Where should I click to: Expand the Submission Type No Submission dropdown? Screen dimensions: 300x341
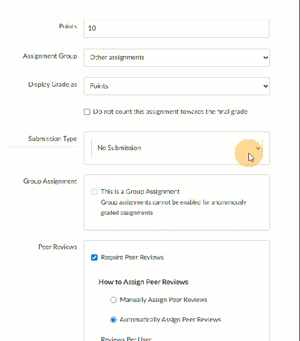point(177,148)
